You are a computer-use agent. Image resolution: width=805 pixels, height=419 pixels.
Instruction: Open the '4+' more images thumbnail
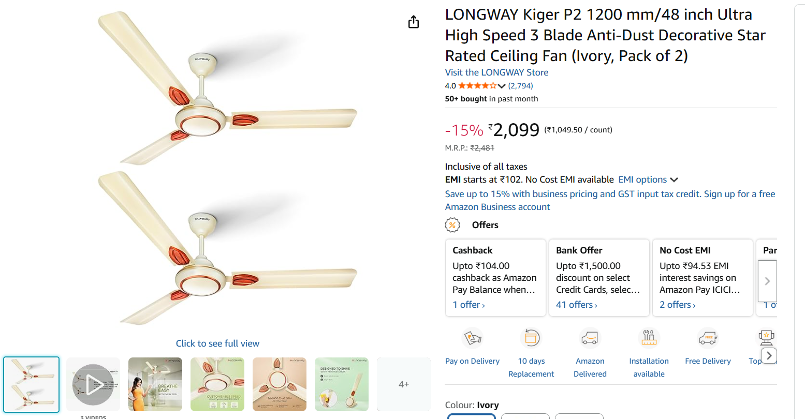pyautogui.click(x=403, y=384)
